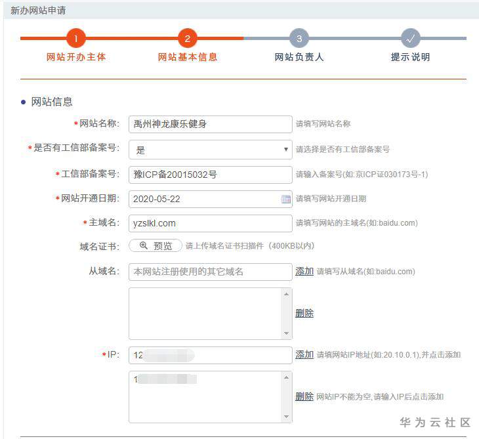Click step 2 circle 网站基本信息
This screenshot has width=479, height=439.
click(187, 38)
